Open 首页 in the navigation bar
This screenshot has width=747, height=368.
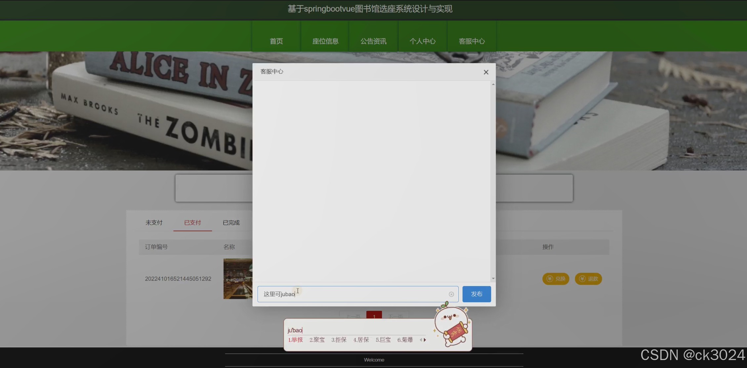click(x=276, y=41)
